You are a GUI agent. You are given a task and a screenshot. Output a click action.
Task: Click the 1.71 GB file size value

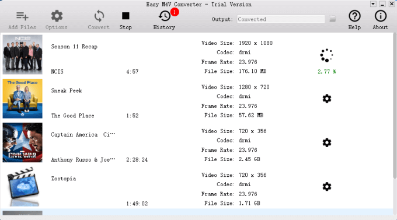tap(249, 203)
